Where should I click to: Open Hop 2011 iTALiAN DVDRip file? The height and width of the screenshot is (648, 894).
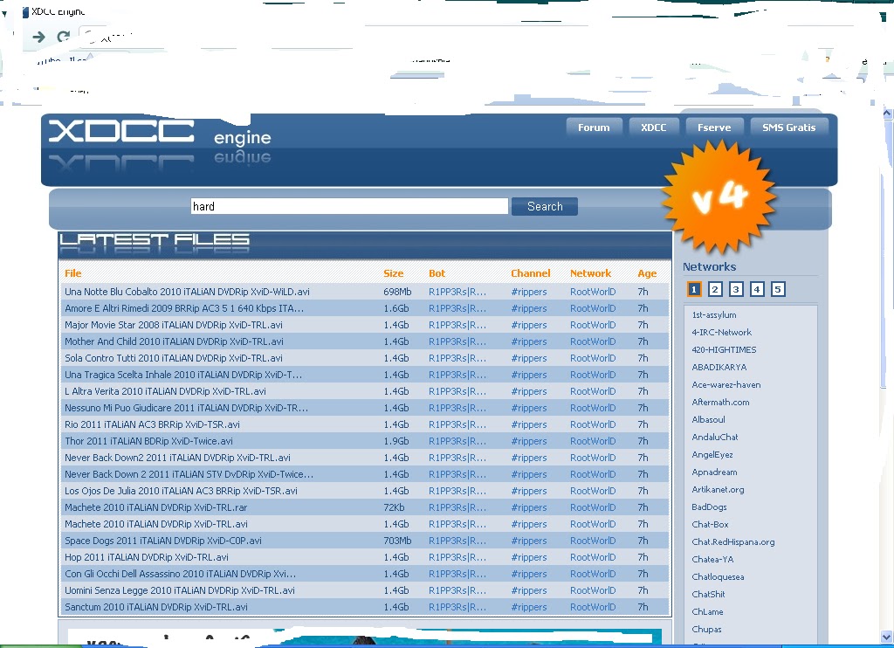(147, 556)
